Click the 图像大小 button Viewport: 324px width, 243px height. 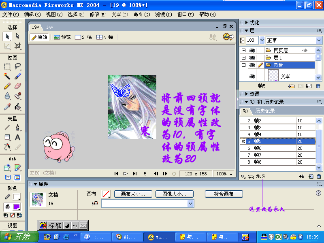(175, 194)
